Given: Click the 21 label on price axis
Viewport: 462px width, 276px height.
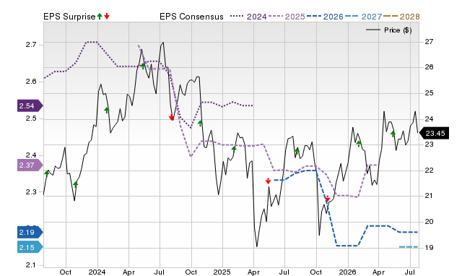Looking at the screenshot, I should (429, 196).
